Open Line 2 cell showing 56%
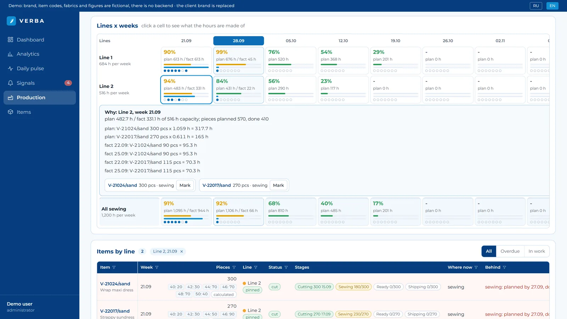567x319 pixels. coord(291,90)
